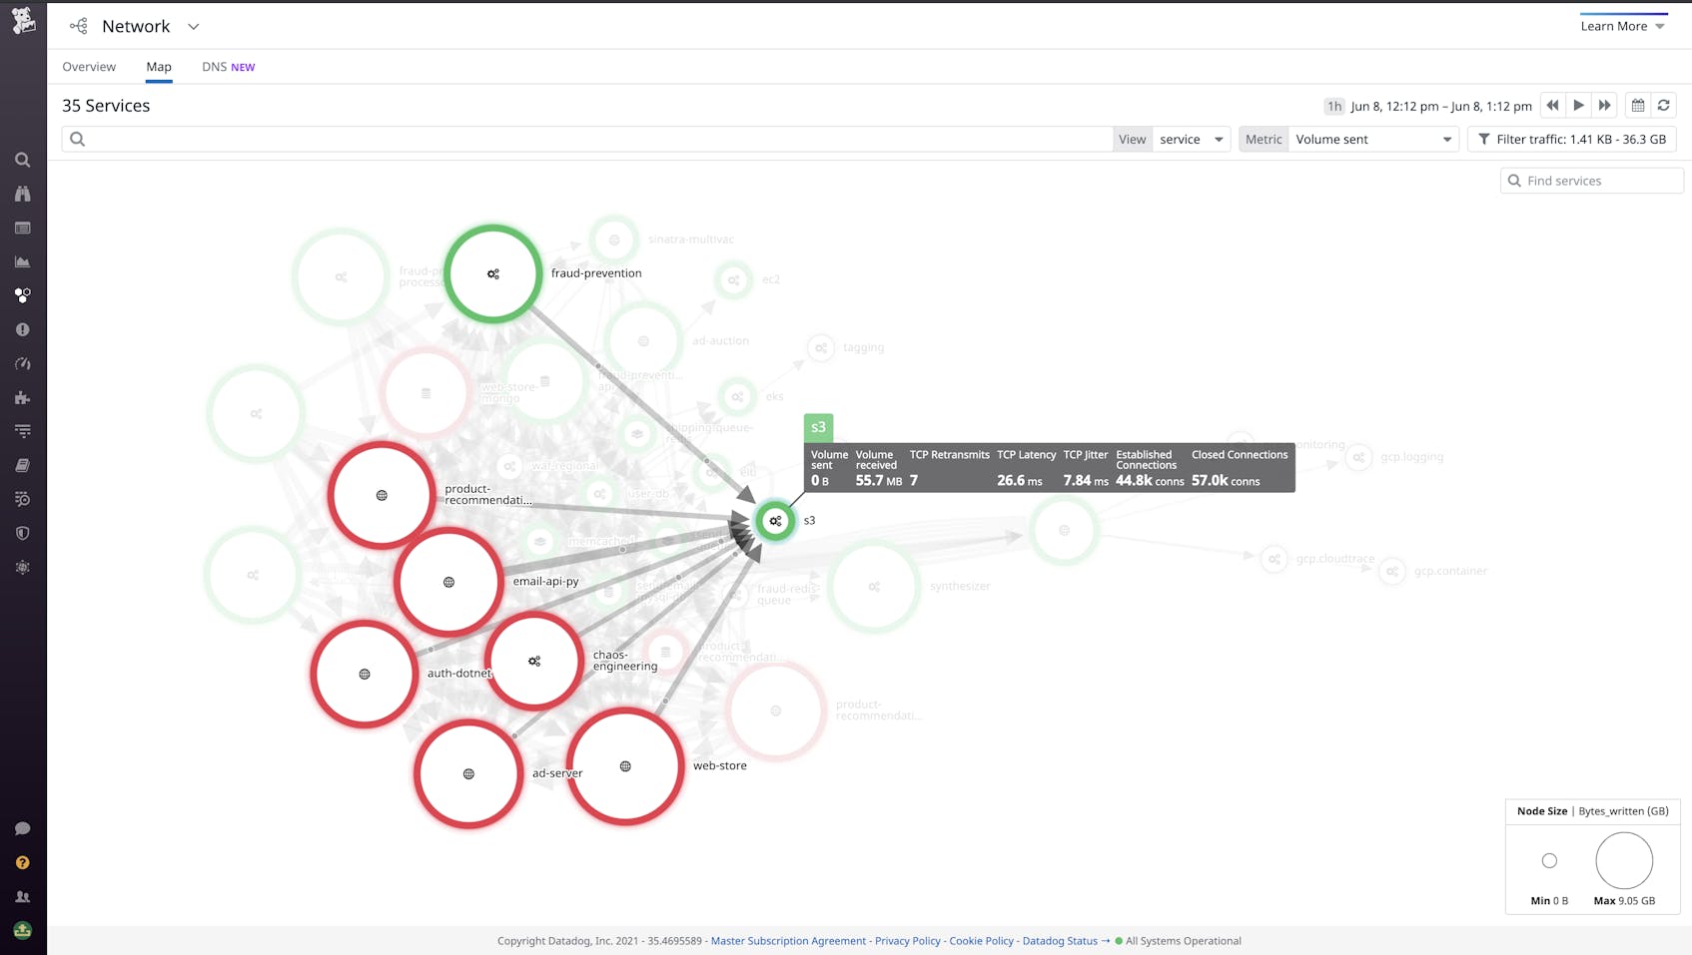Switch to the Overview tab

point(89,67)
